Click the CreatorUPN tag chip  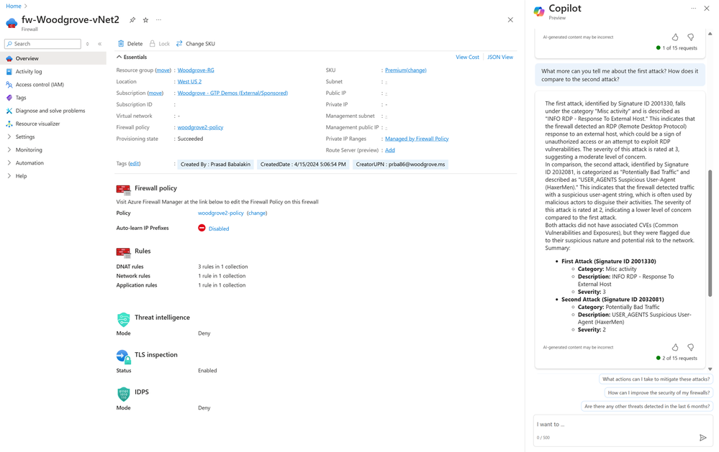pyautogui.click(x=400, y=165)
